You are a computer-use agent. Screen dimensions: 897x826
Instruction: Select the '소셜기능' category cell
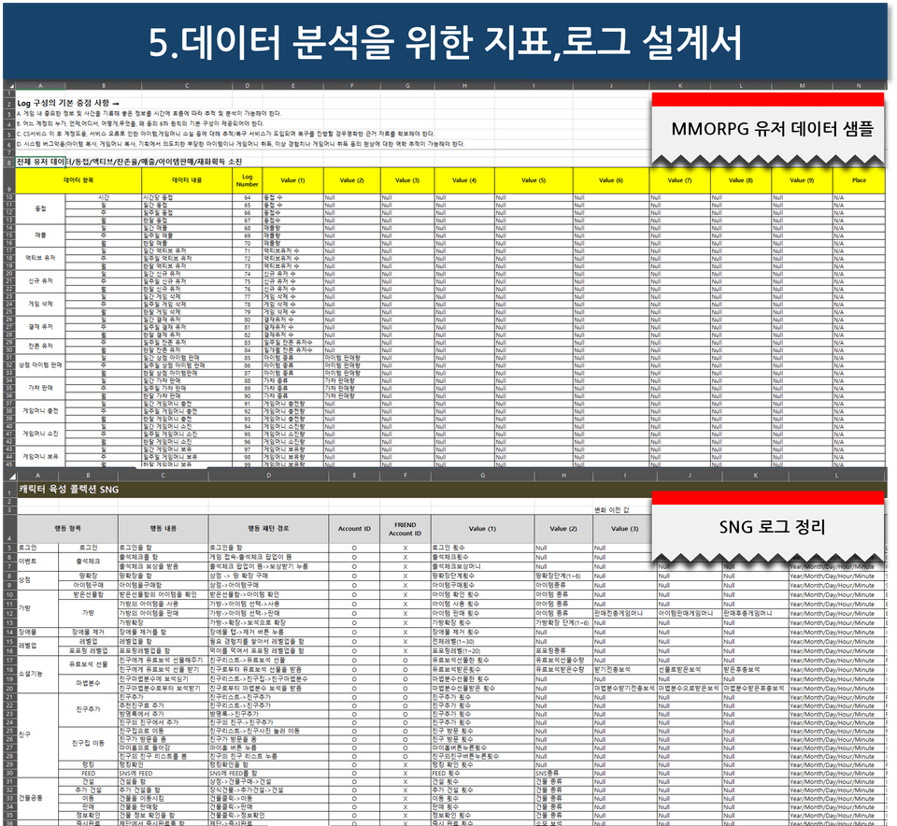click(x=37, y=674)
